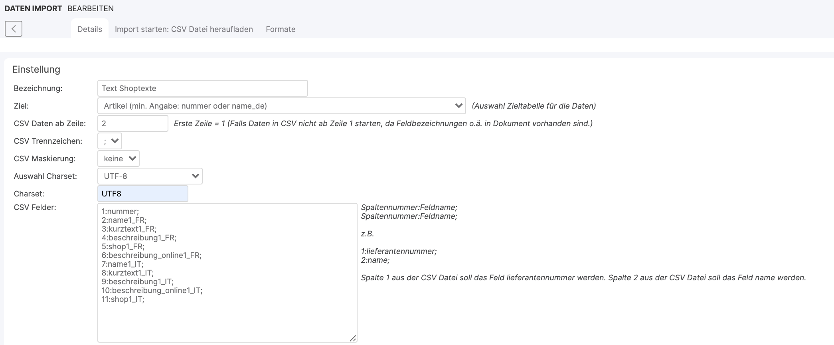Viewport: 834px width, 345px height.
Task: Click the CSV Felder label
Action: [x=35, y=208]
